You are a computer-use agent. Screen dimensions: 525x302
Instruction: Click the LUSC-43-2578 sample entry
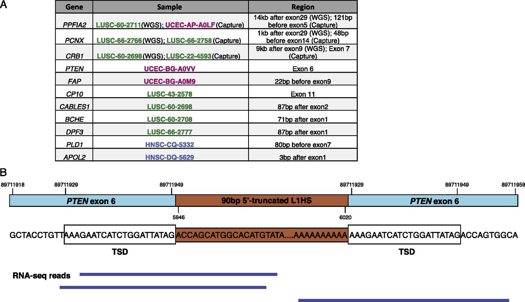click(170, 94)
